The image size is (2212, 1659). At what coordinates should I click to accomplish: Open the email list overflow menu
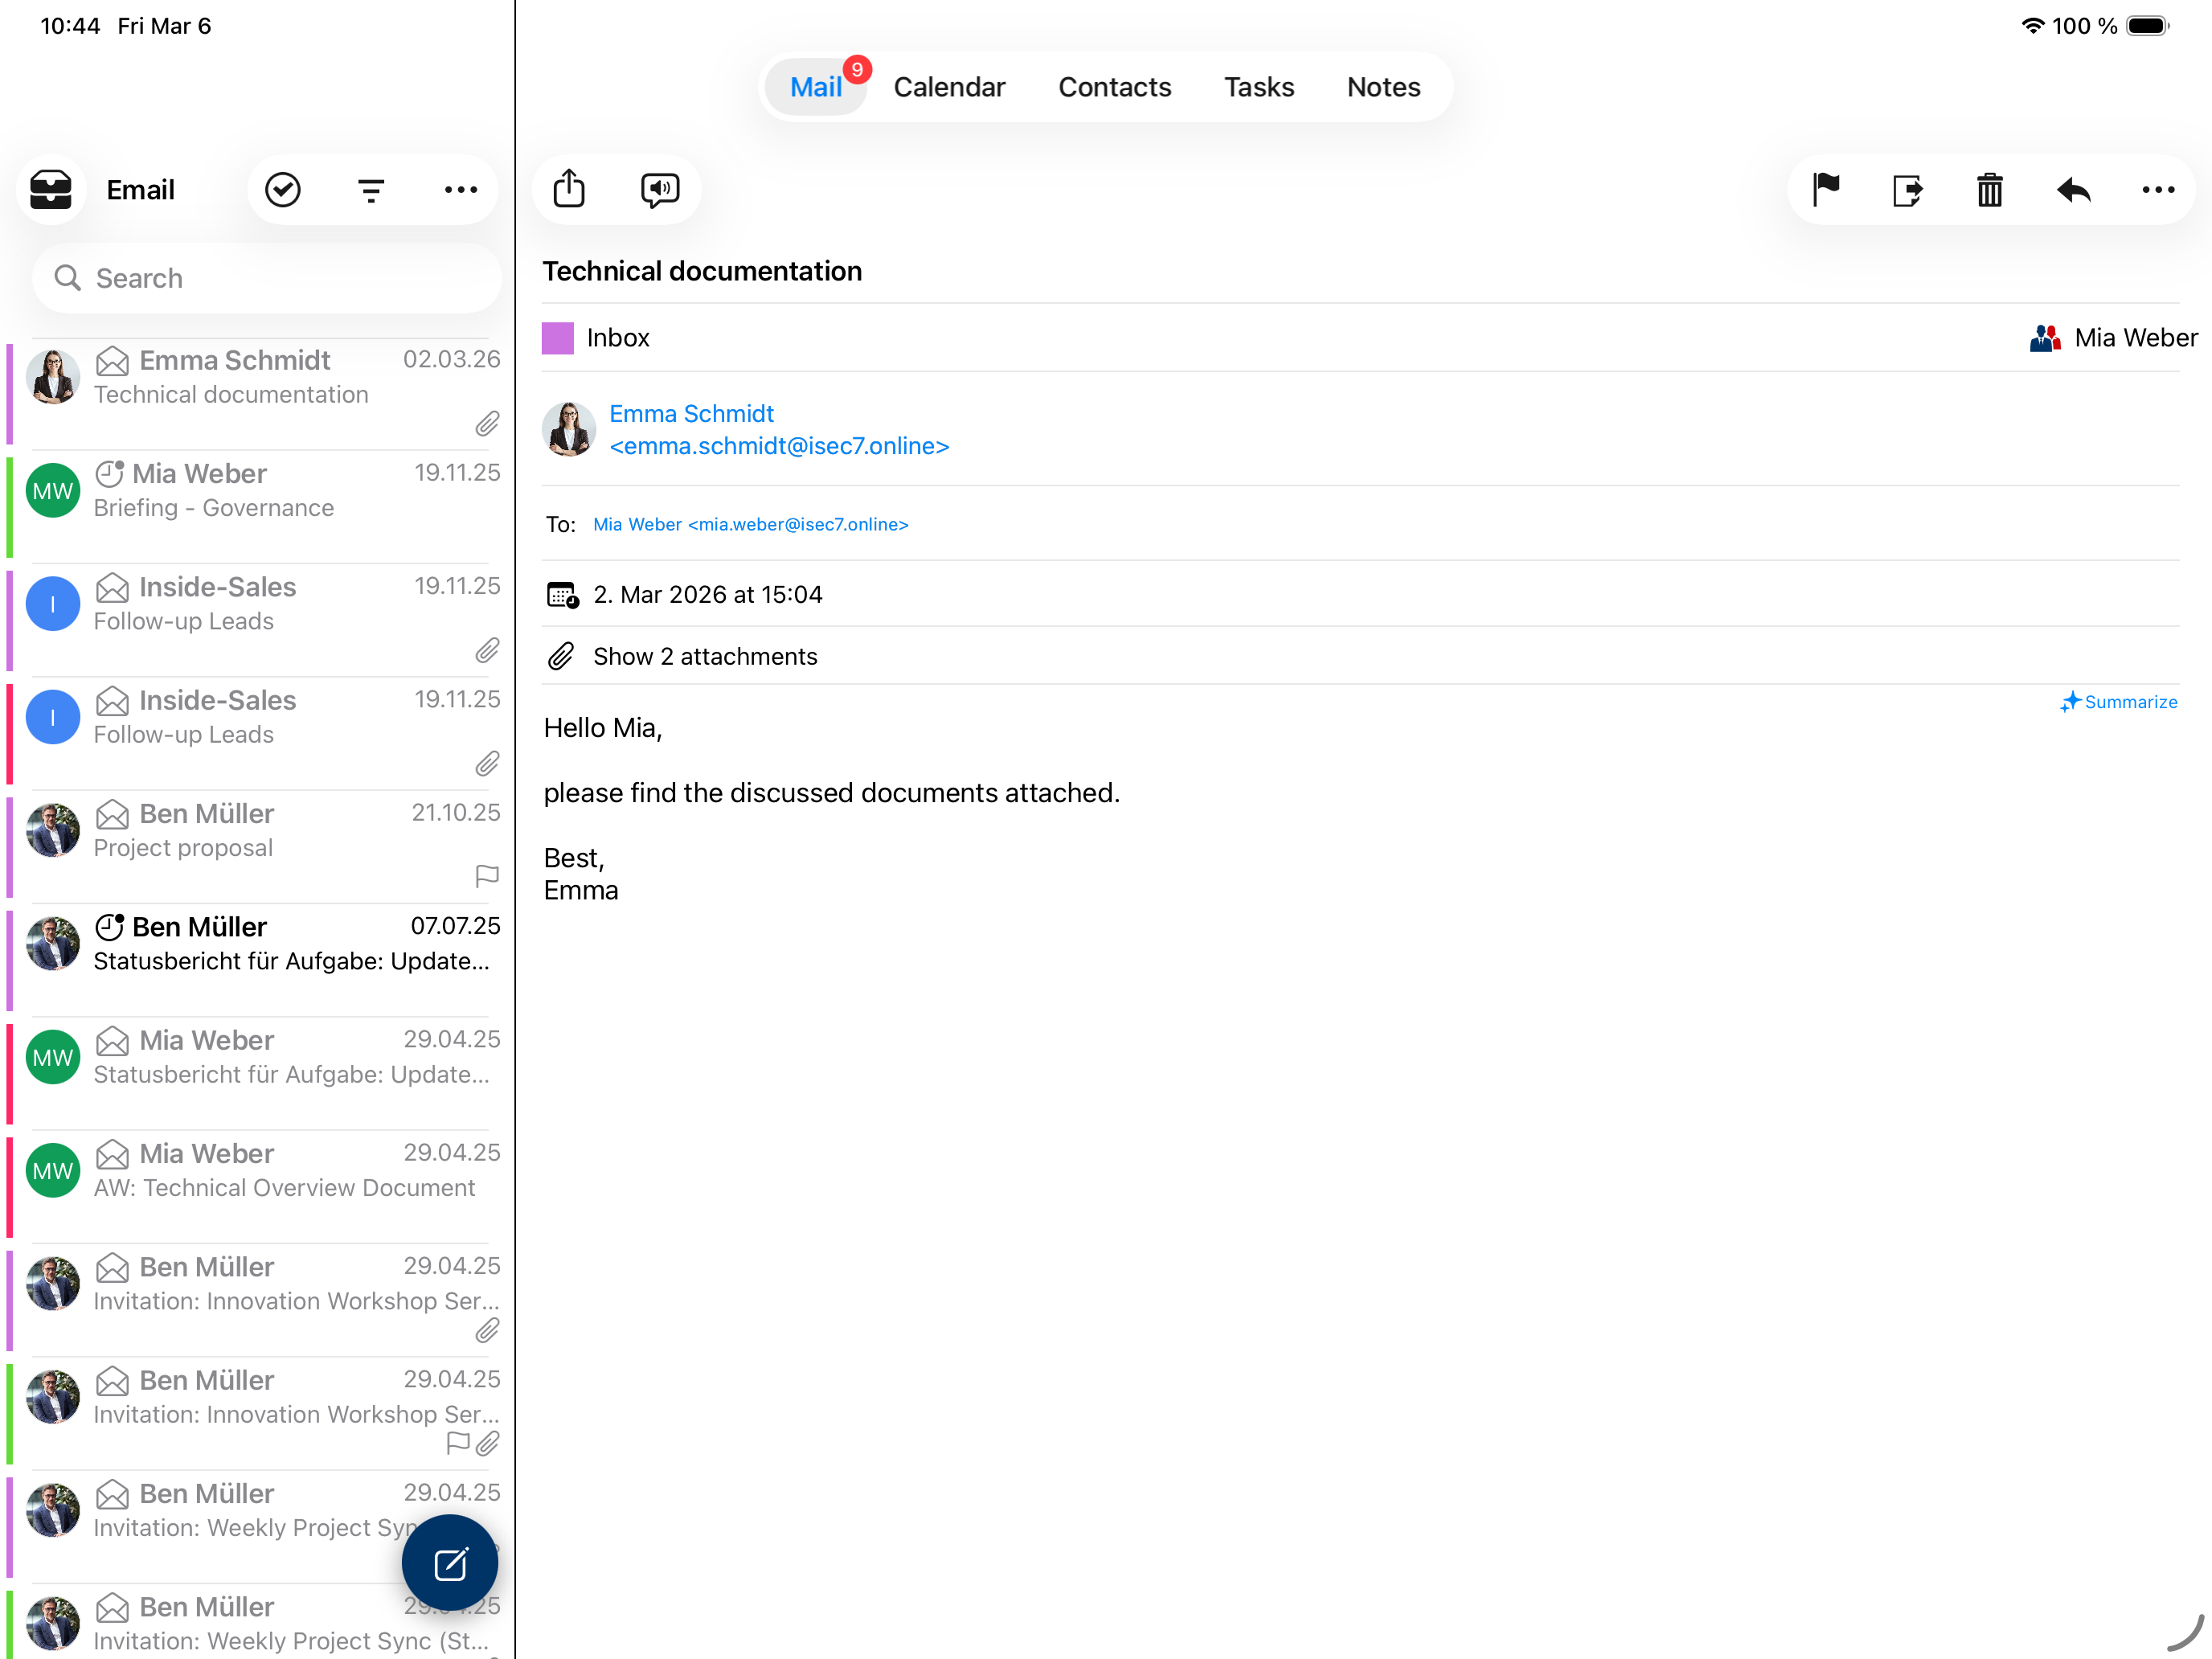click(x=460, y=189)
